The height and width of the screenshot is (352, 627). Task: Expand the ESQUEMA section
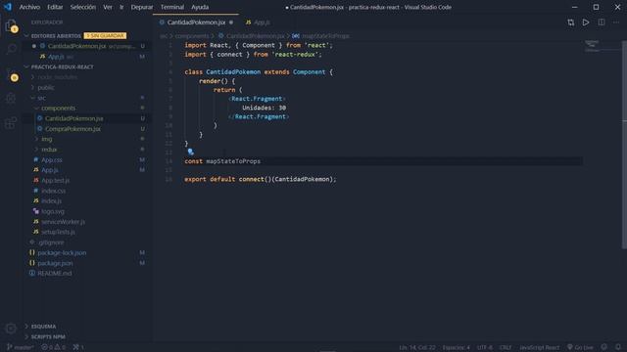(x=43, y=327)
